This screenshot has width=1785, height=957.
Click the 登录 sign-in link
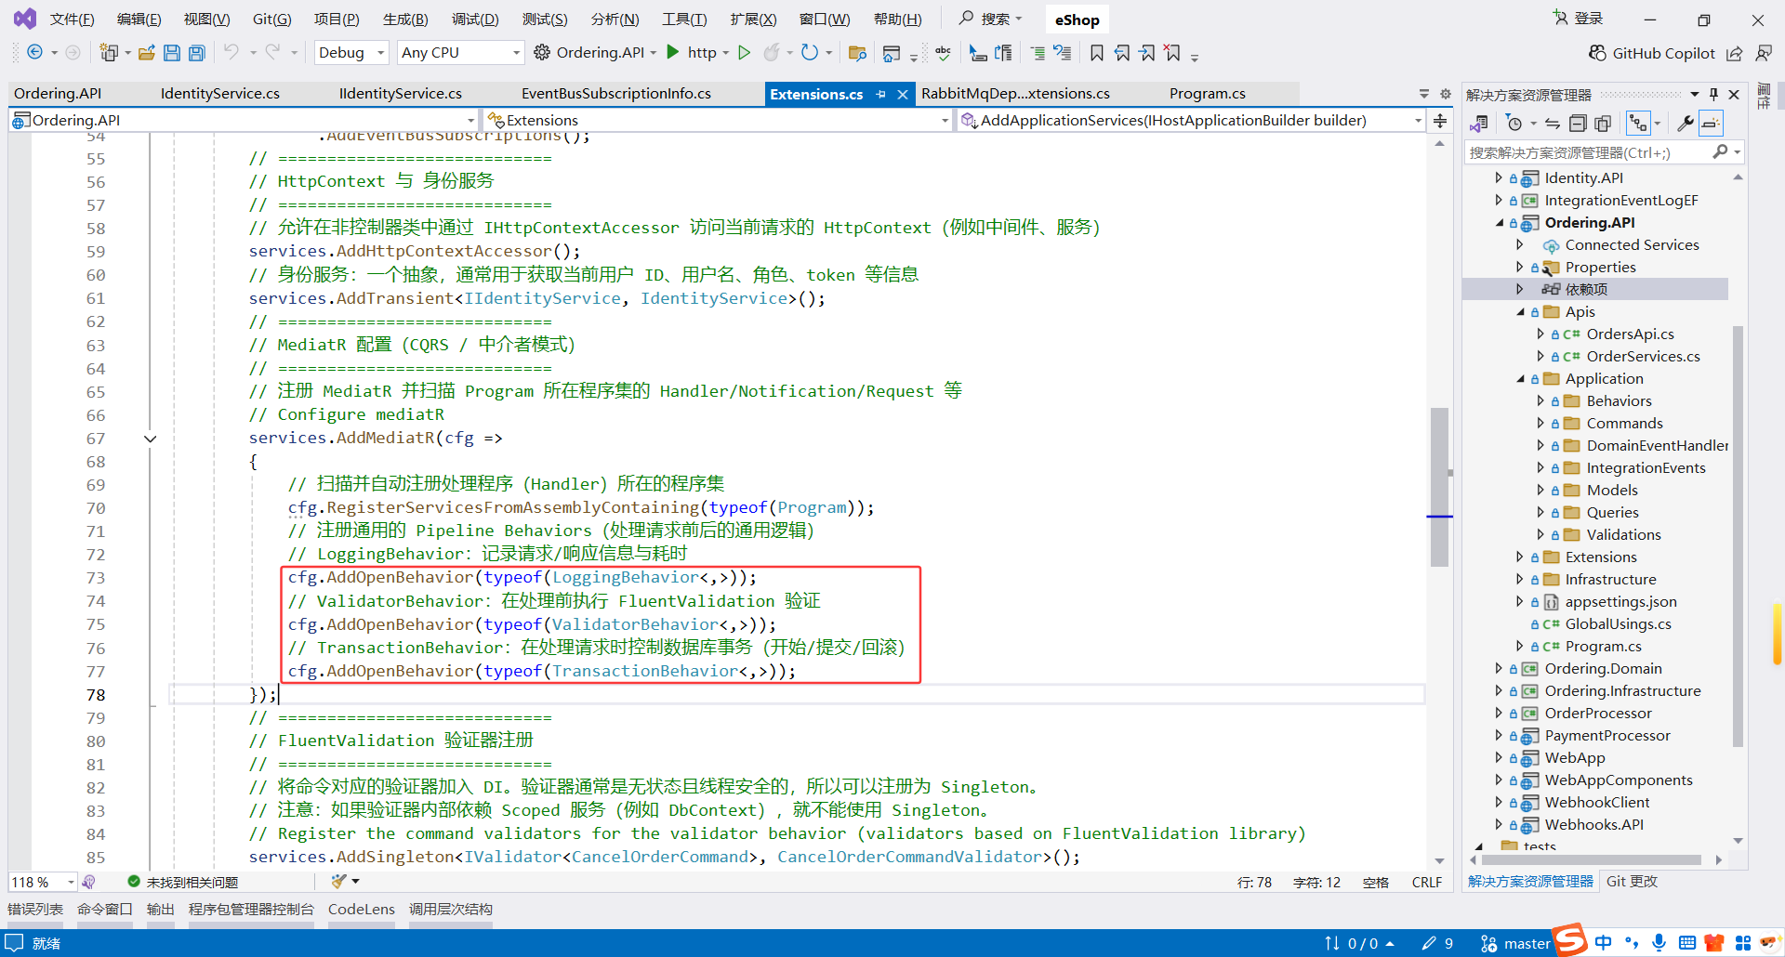click(1586, 18)
